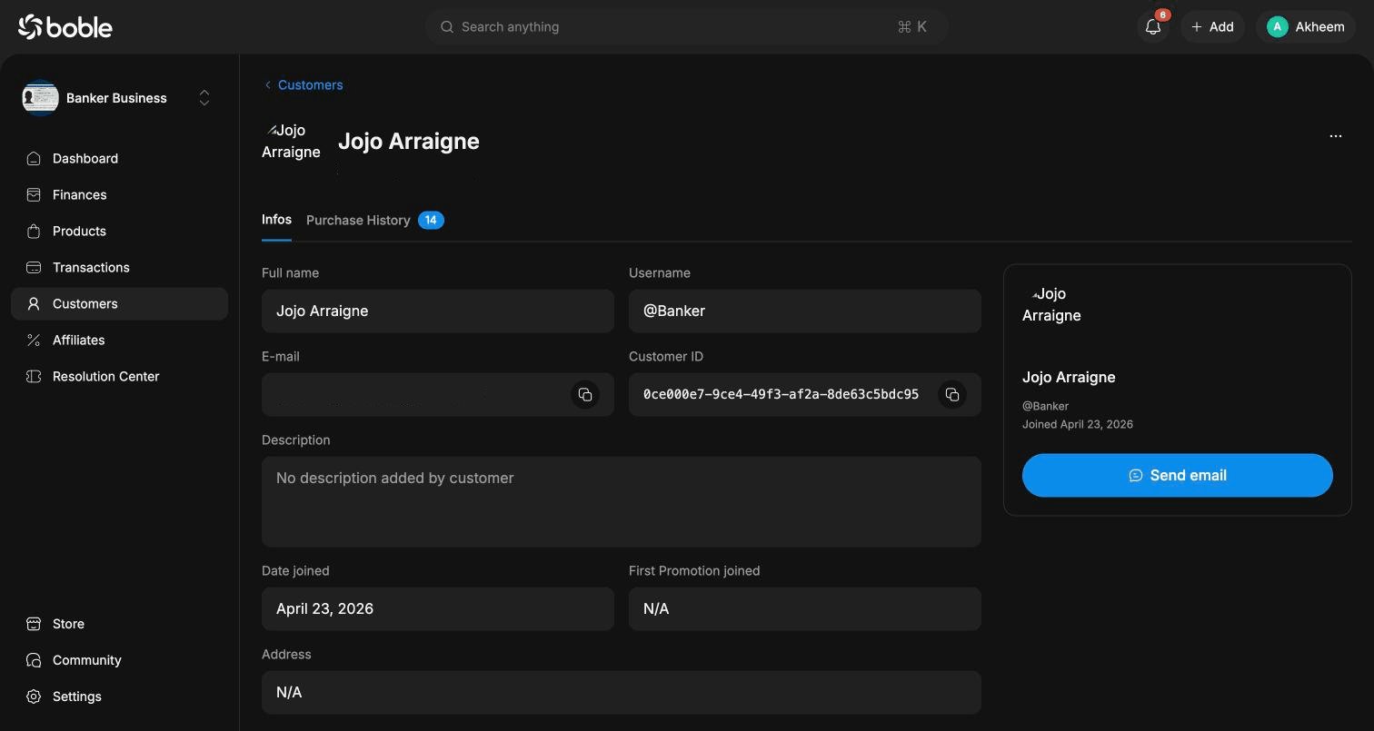
Task: Click the chat icon in Send email
Action: pyautogui.click(x=1136, y=476)
